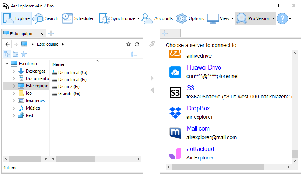Click Pro Version button

click(254, 18)
